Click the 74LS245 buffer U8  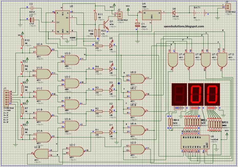(x=195, y=142)
